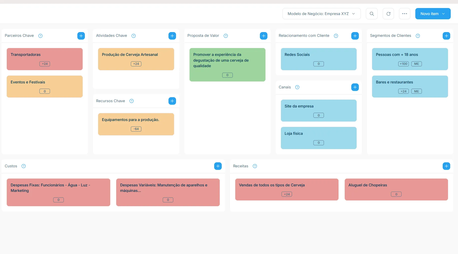Open the search magnifier button
This screenshot has width=458, height=254.
[372, 14]
